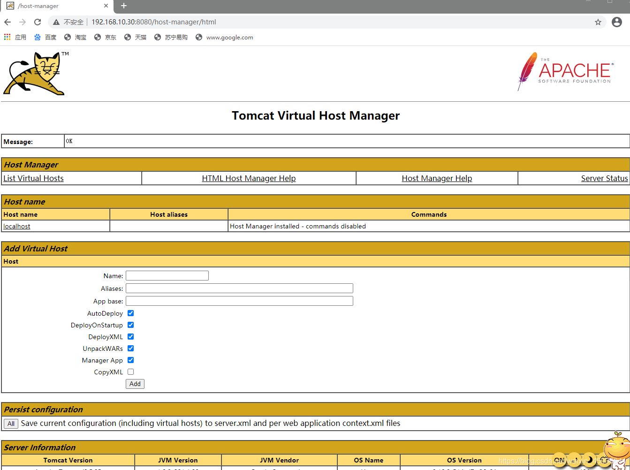Open the Chrome profile account icon
This screenshot has width=630, height=470.
(617, 22)
